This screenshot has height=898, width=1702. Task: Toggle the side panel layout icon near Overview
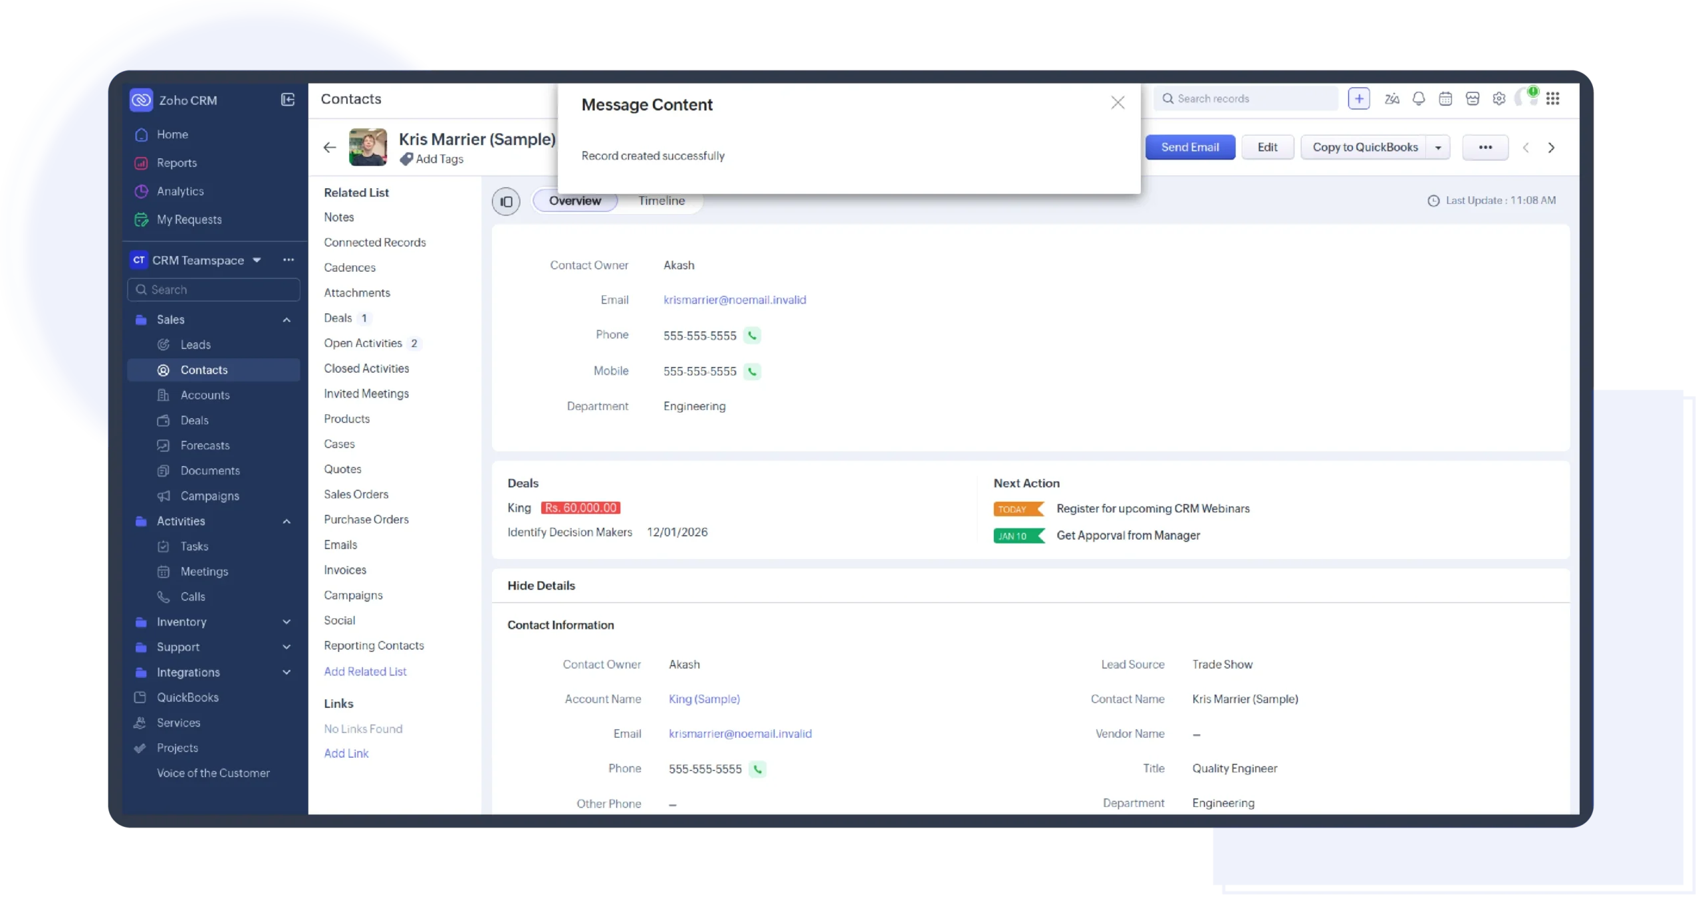click(x=505, y=201)
